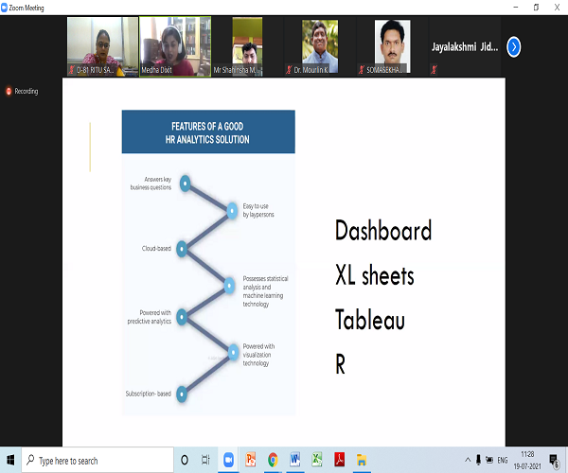This screenshot has height=473, width=568.
Task: Select Dr. Mourlin K participant thumbnail
Action: click(x=320, y=46)
